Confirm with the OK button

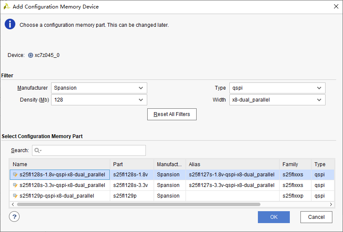coord(274,217)
